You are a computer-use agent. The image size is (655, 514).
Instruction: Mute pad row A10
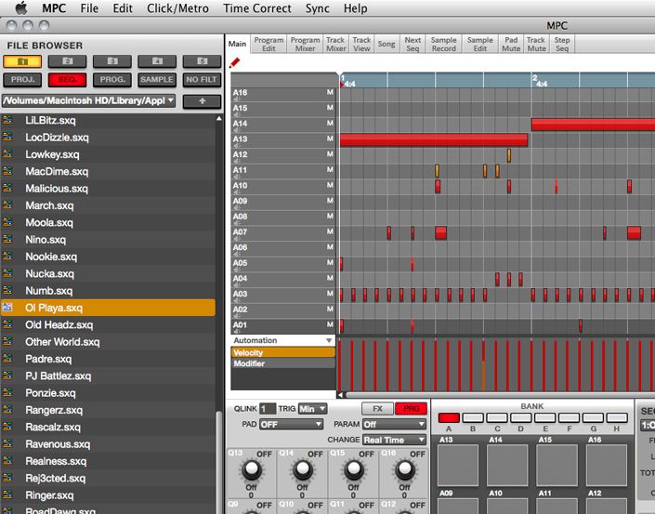[330, 185]
